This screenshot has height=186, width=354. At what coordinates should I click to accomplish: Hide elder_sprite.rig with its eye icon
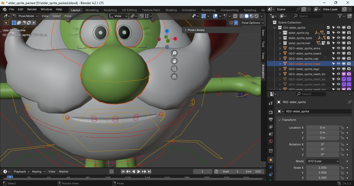point(339,33)
